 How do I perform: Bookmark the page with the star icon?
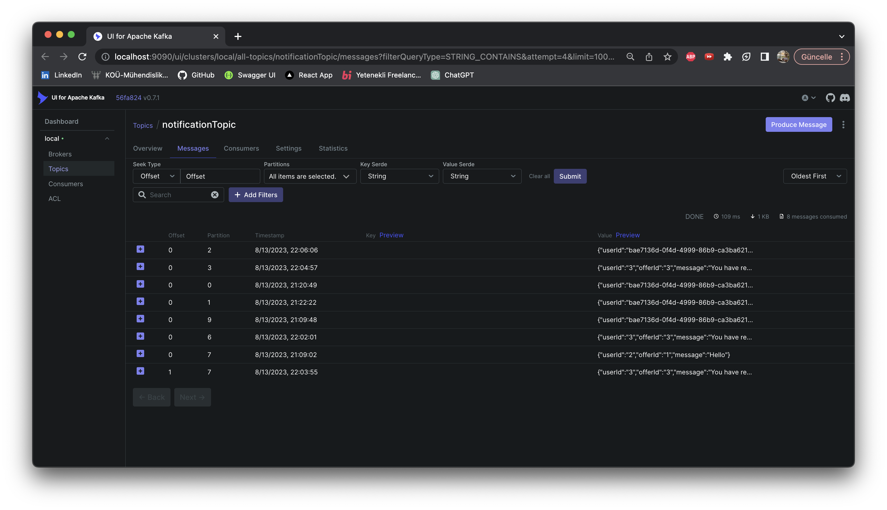click(667, 57)
